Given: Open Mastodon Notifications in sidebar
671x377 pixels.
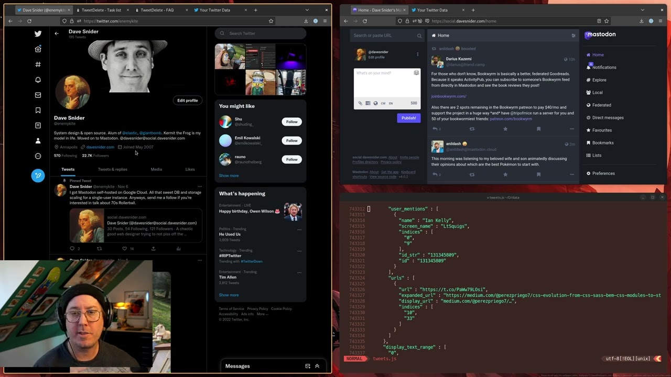Looking at the screenshot, I should pyautogui.click(x=604, y=67).
